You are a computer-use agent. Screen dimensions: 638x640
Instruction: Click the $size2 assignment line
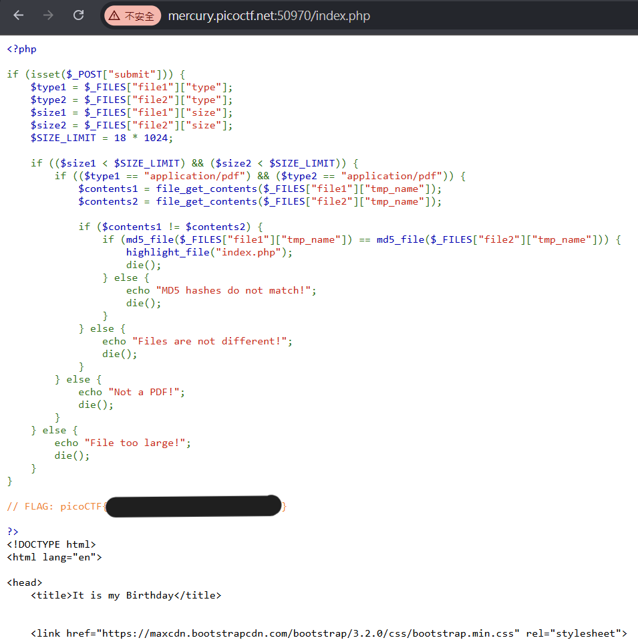[x=131, y=125]
